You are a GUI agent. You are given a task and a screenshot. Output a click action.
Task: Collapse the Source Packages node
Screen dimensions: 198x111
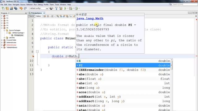(x=4, y=30)
